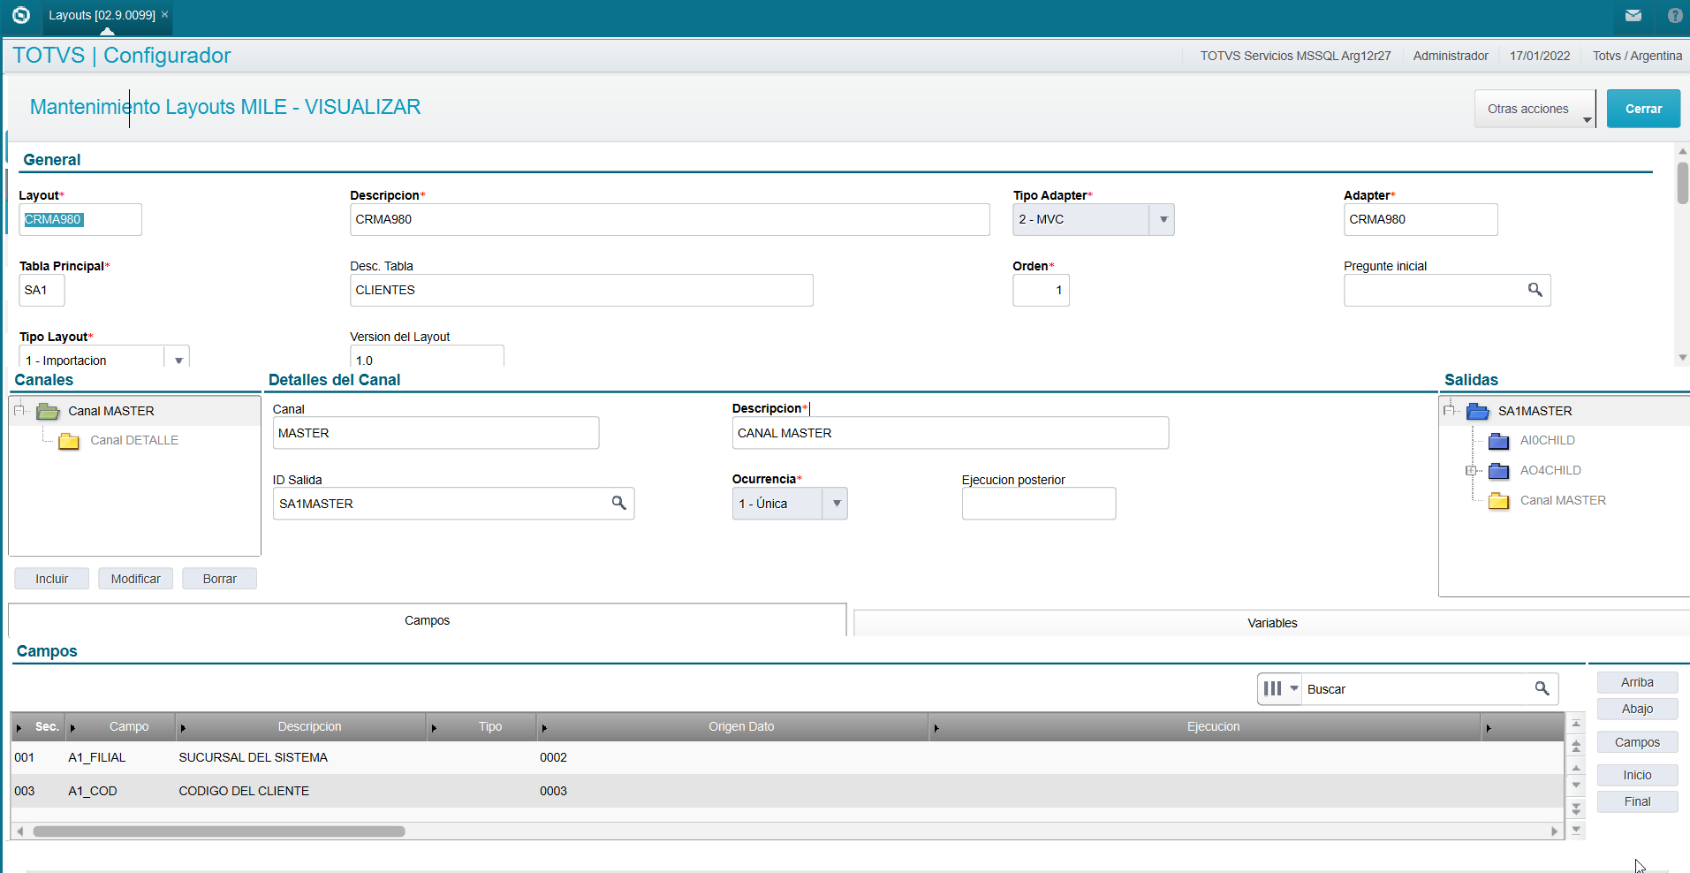Screen dimensions: 1690x873
Task: Click the Arriba button
Action: [1637, 682]
